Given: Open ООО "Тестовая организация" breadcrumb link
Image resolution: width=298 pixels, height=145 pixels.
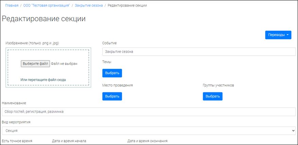Looking at the screenshot, I should coord(47,6).
